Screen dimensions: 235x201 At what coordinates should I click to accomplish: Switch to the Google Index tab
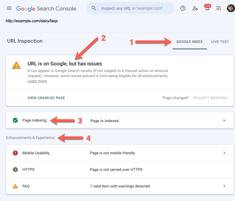[x=190, y=42]
